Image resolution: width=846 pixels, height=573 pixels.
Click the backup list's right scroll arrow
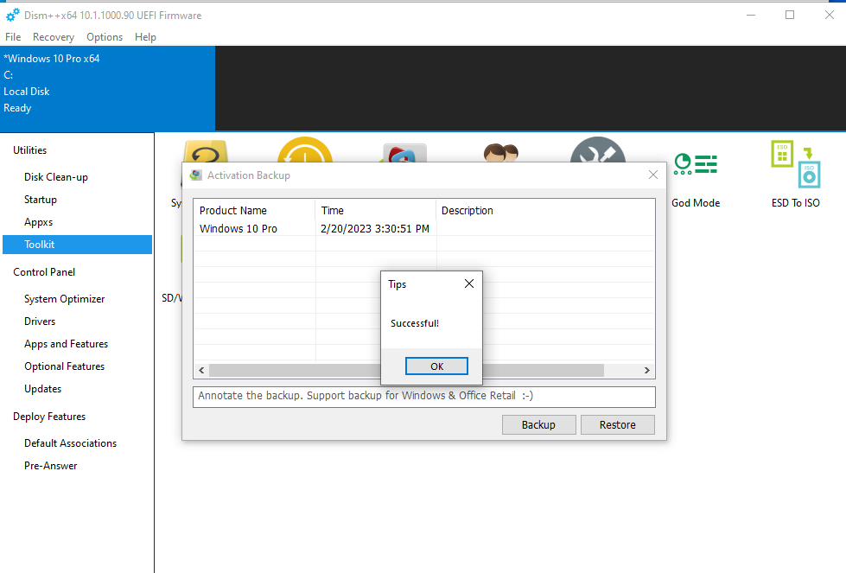[x=647, y=370]
